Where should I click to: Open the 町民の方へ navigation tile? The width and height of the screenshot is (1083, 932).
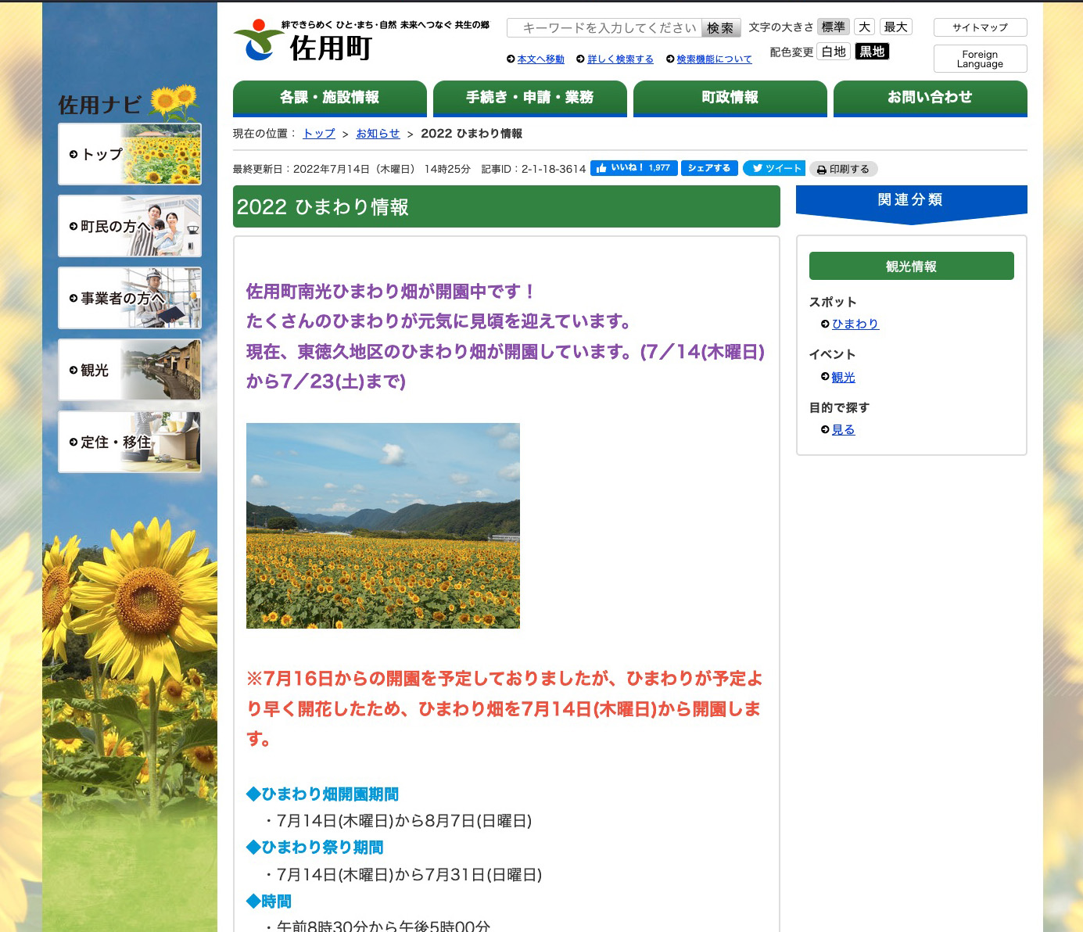click(x=130, y=226)
